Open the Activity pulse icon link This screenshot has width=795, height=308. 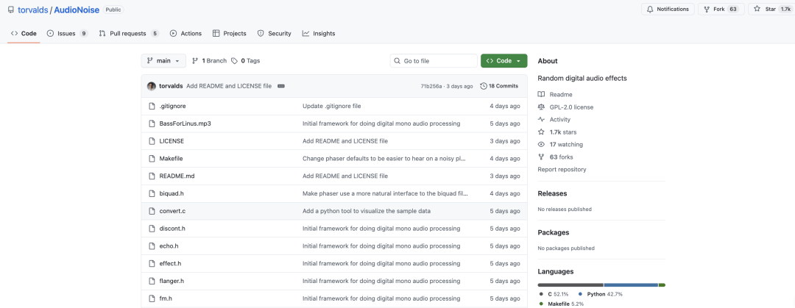point(542,120)
